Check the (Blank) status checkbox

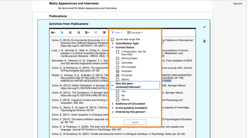pos(117,80)
